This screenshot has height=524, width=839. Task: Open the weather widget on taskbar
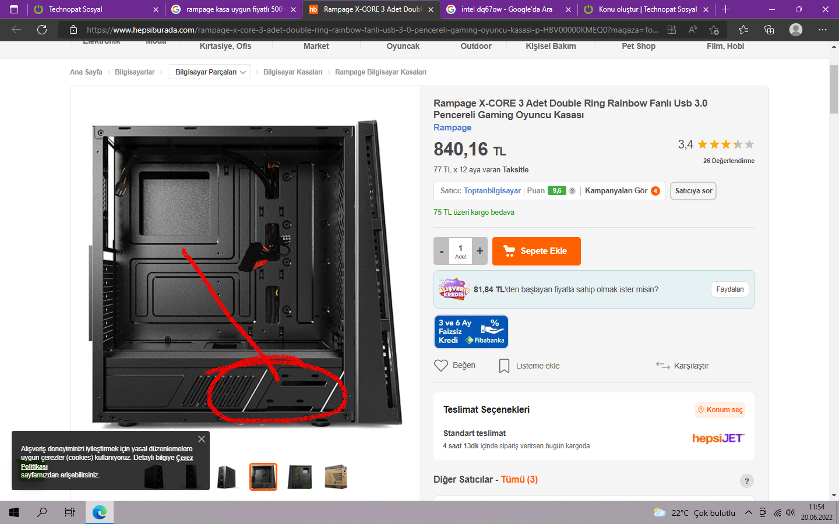(695, 513)
